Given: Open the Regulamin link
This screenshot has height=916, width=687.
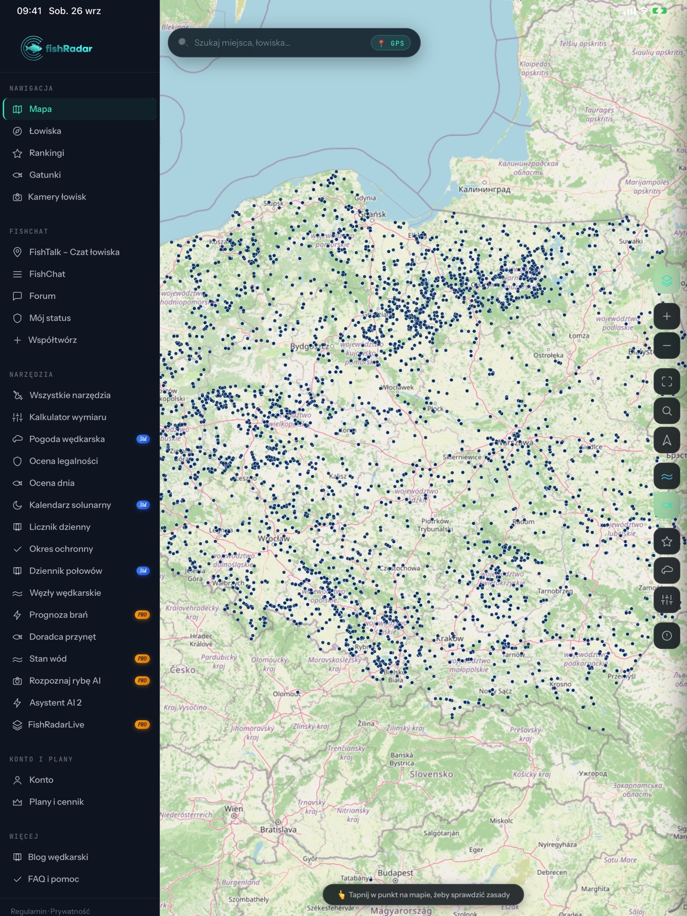Looking at the screenshot, I should [x=29, y=911].
